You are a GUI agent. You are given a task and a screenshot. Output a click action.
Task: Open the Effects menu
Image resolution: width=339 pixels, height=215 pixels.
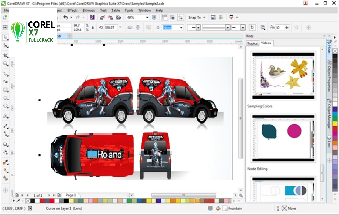coord(73,10)
